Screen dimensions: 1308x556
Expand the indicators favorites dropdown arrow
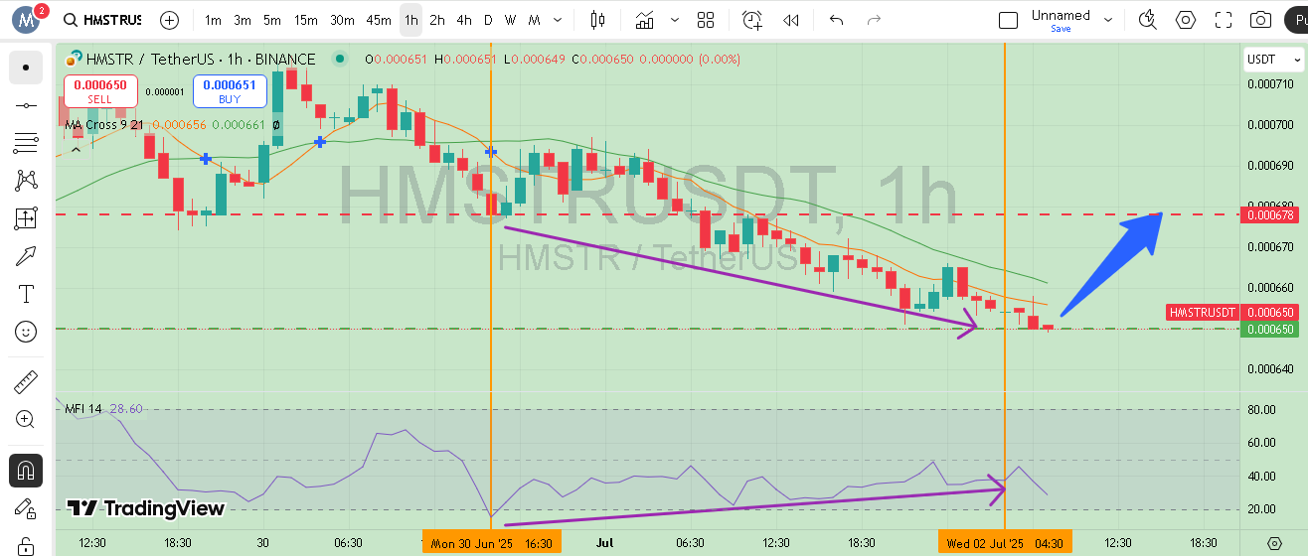(x=676, y=20)
